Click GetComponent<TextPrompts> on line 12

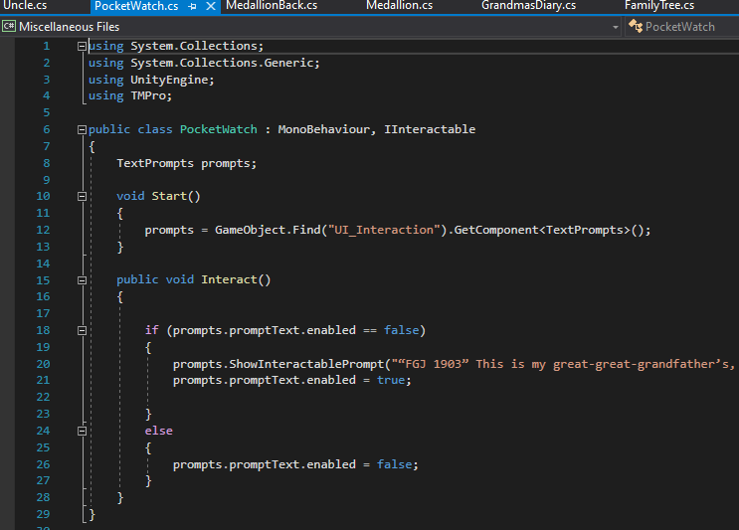pos(542,230)
